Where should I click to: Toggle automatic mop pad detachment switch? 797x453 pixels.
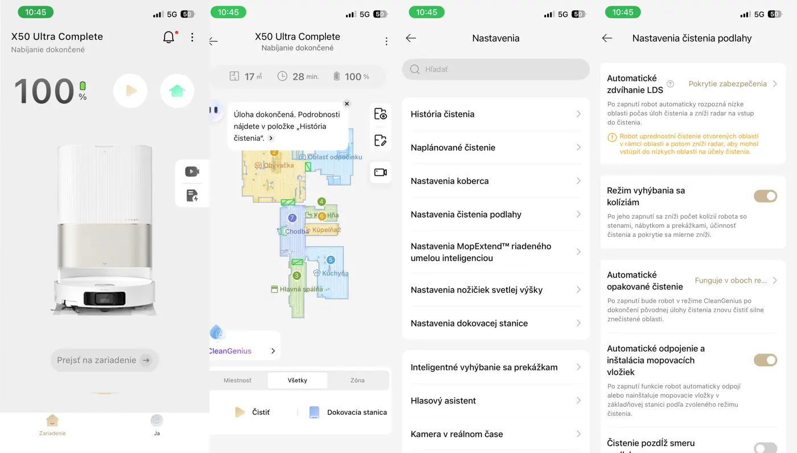(765, 360)
